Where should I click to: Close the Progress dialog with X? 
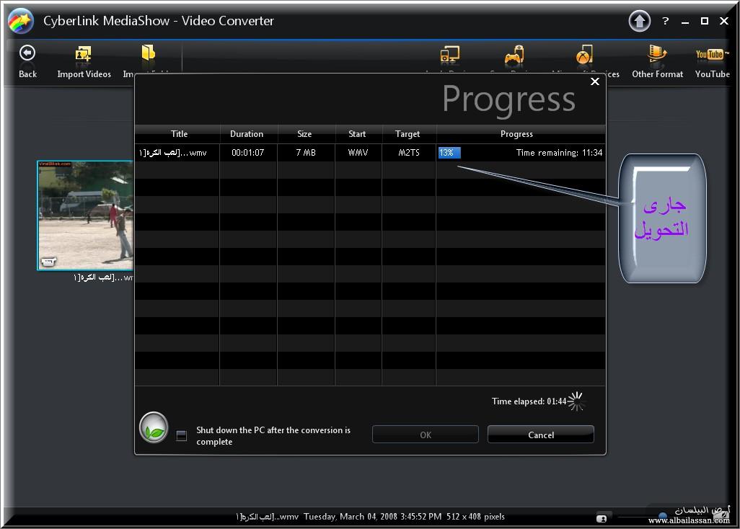pos(594,81)
